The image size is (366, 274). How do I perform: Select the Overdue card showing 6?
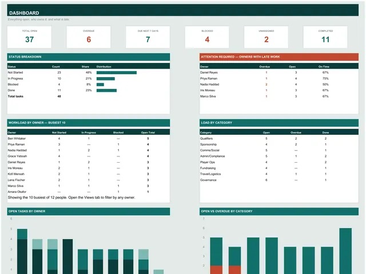point(89,37)
